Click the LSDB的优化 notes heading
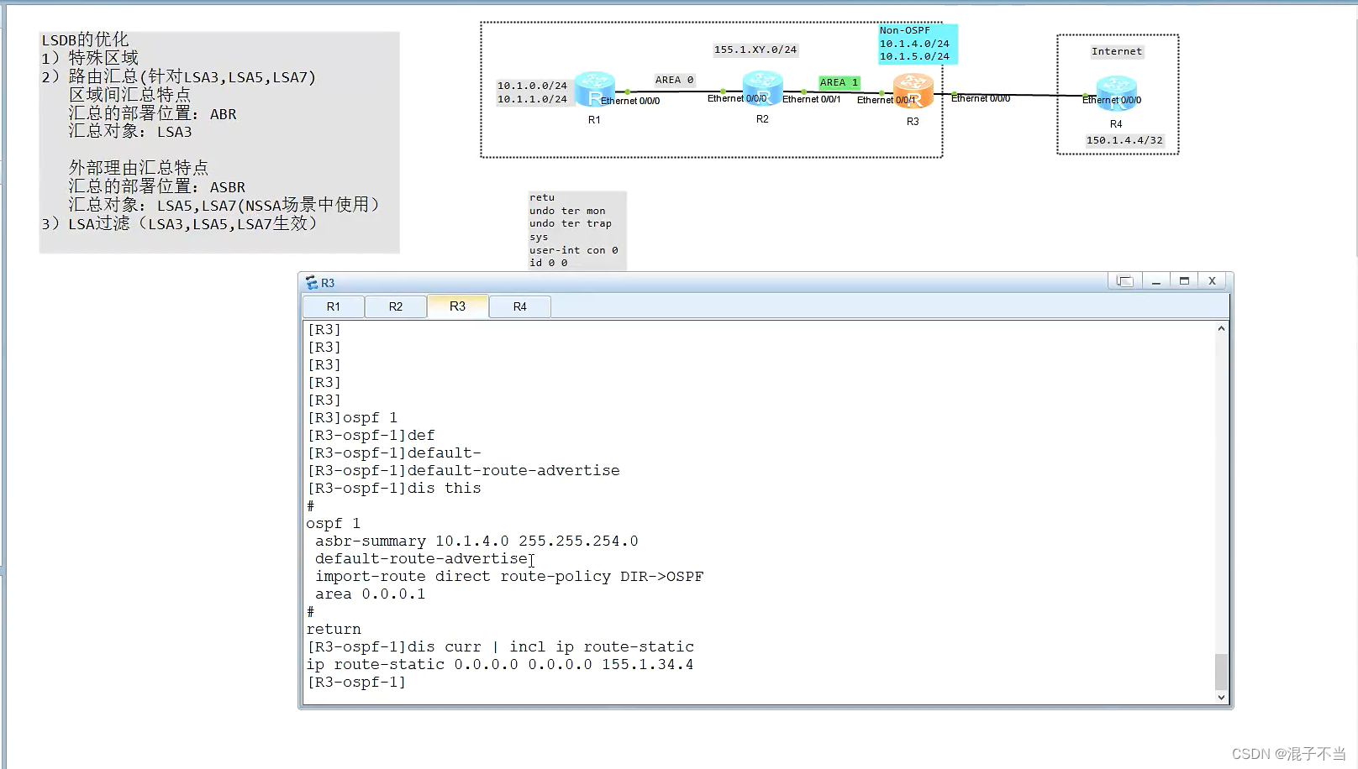This screenshot has height=769, width=1358. tap(85, 39)
